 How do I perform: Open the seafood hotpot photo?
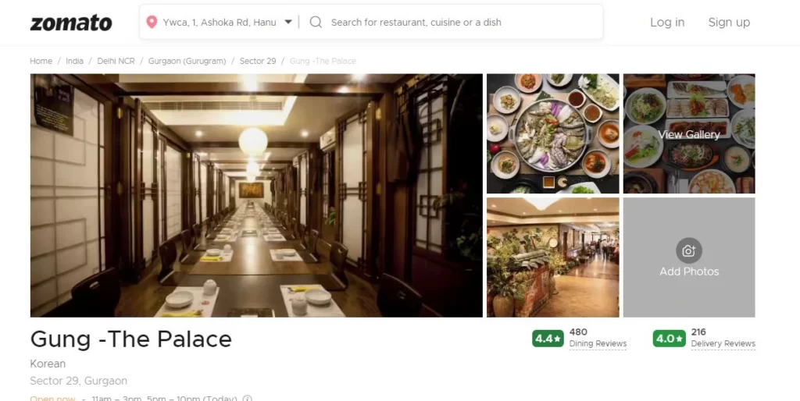point(552,133)
